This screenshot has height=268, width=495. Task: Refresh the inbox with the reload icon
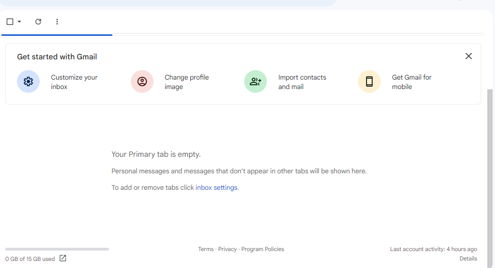coord(38,22)
